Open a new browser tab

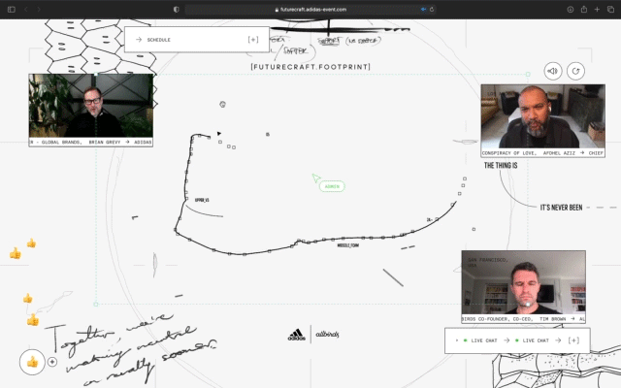click(597, 9)
